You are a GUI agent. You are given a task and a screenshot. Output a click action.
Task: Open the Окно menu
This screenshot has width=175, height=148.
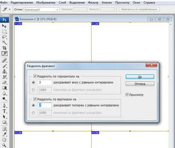click(136, 2)
